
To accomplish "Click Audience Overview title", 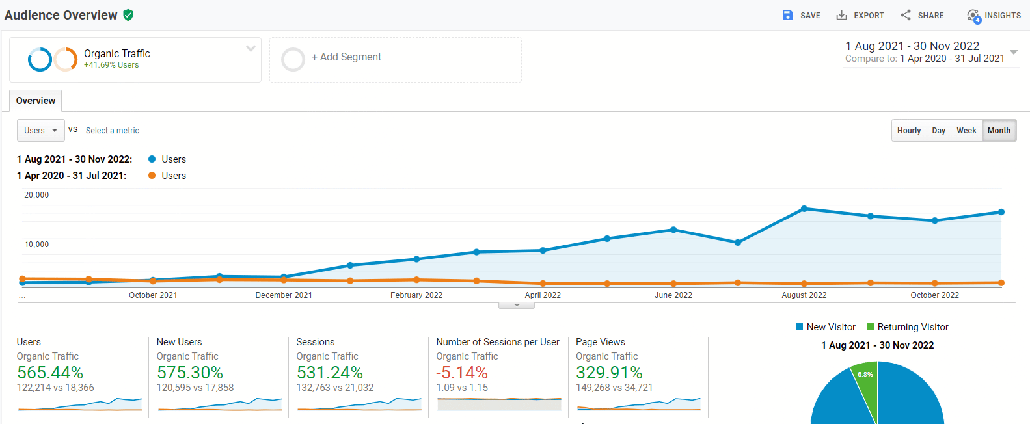I will 61,15.
